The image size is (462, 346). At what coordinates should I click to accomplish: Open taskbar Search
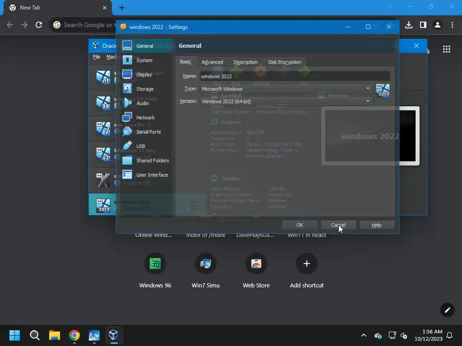[34, 335]
